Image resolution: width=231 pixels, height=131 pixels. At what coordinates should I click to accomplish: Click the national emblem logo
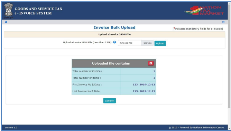click(x=8, y=10)
